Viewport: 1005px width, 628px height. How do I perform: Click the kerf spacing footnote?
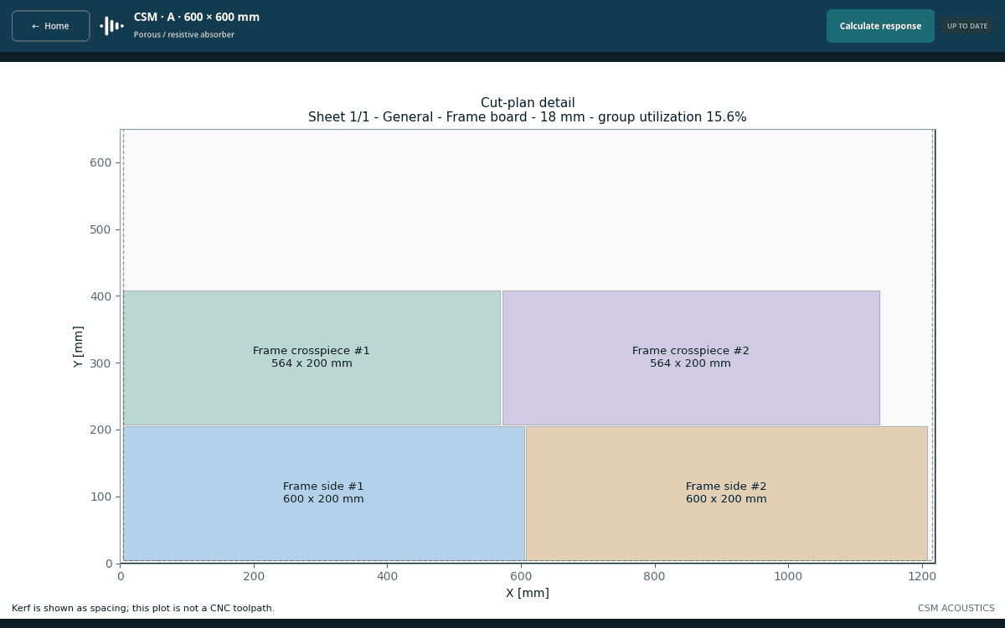[143, 609]
